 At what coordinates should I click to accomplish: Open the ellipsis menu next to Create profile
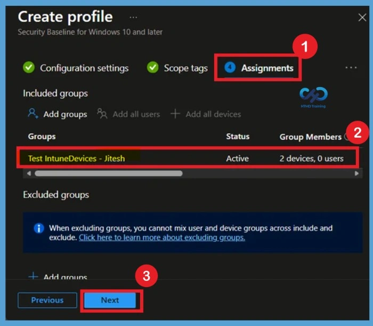pyautogui.click(x=133, y=17)
